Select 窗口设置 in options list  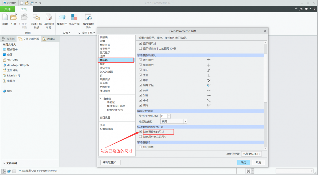tap(105, 118)
